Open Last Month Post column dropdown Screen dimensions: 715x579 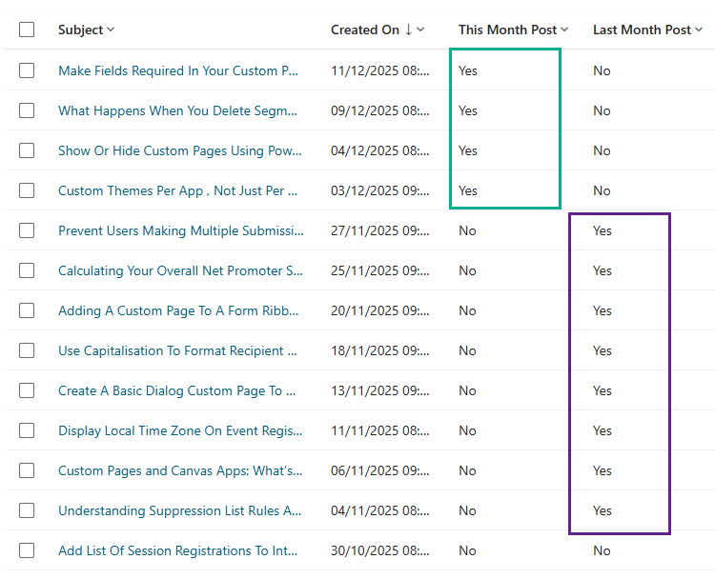point(699,30)
